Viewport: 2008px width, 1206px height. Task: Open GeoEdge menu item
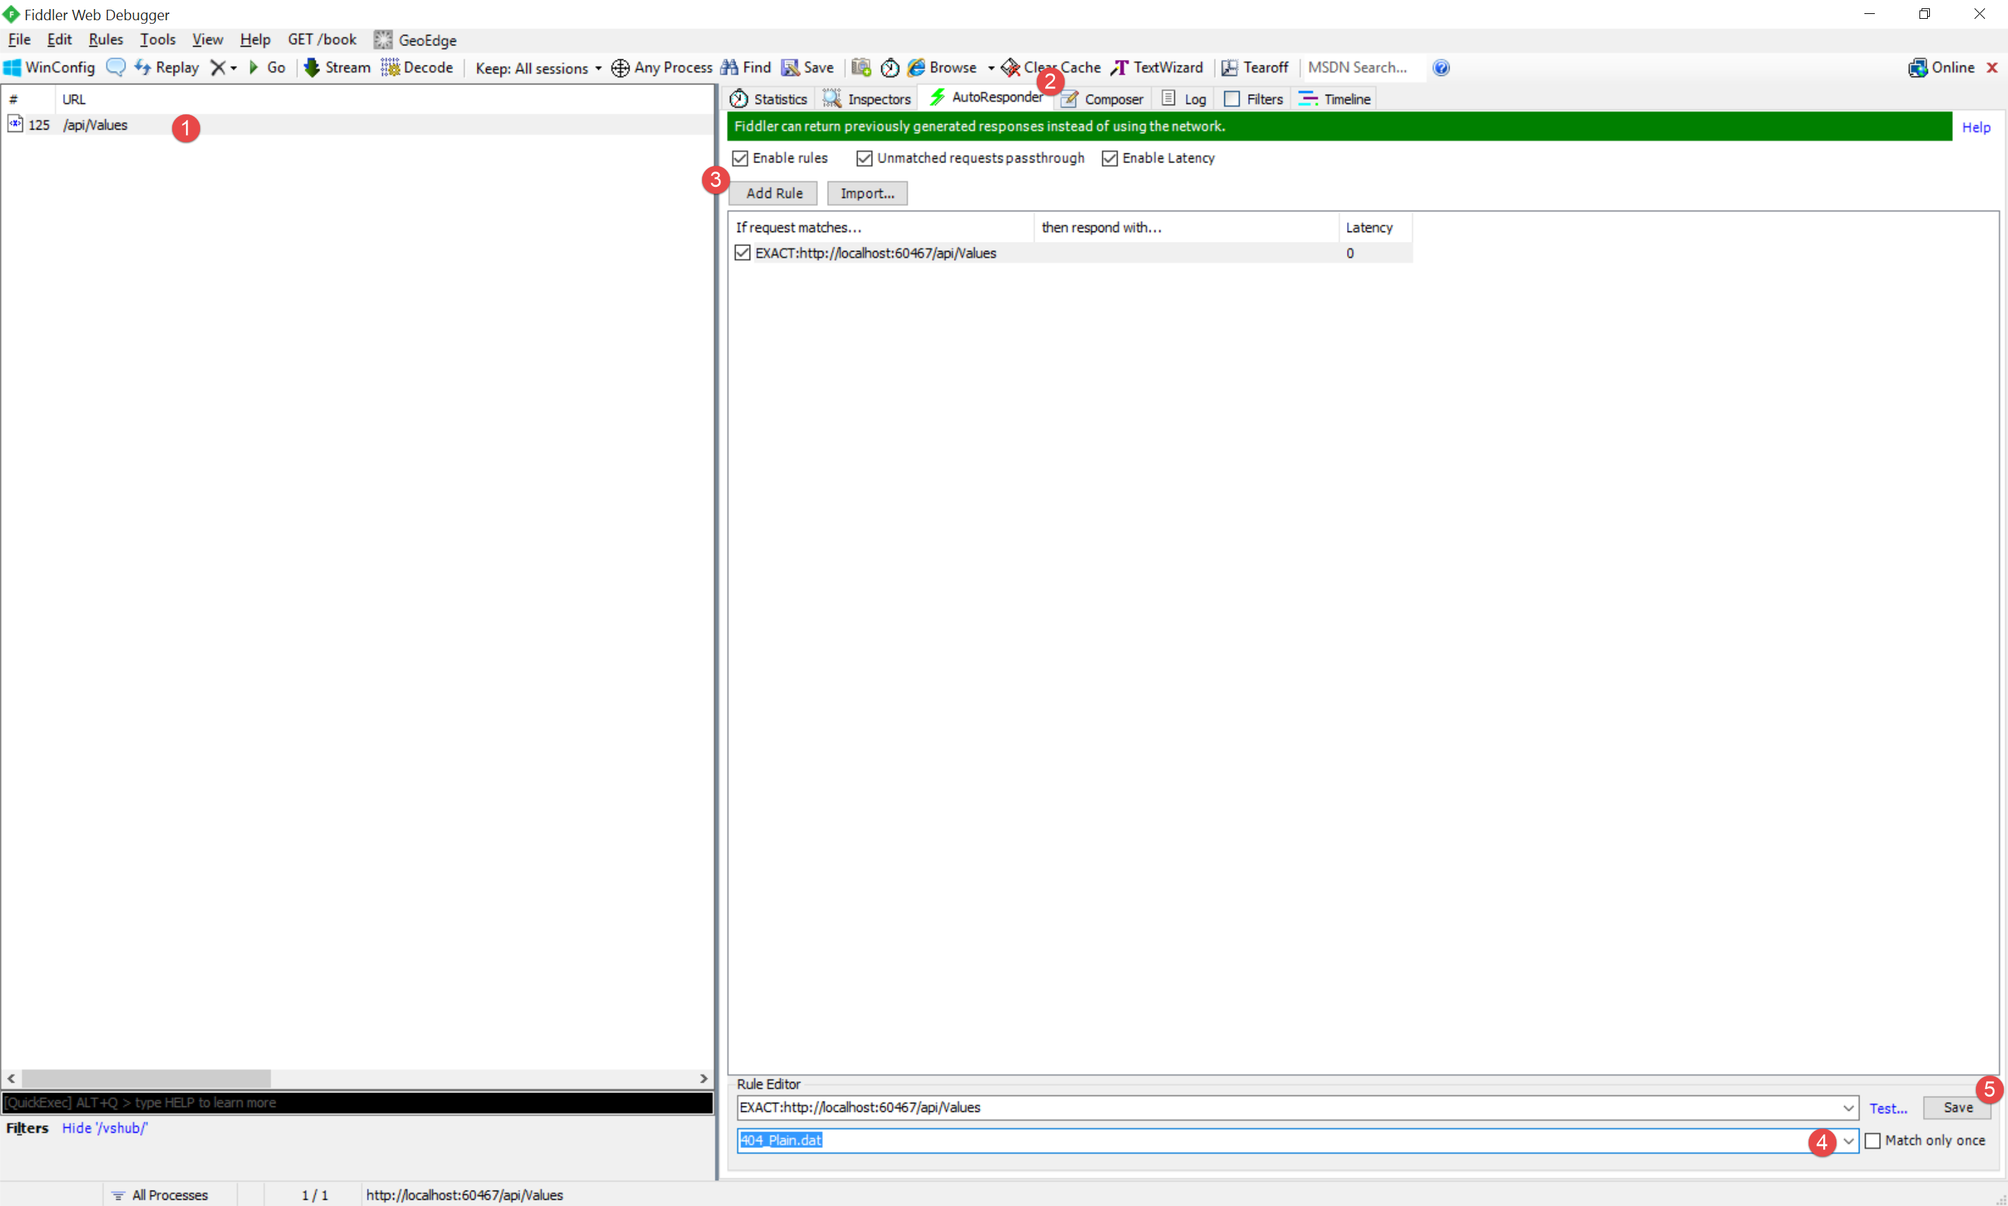416,40
